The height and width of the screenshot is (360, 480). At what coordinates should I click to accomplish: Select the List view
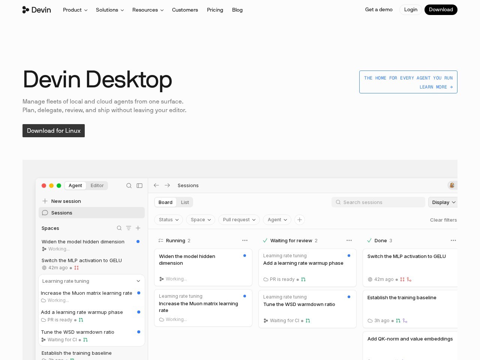[185, 202]
